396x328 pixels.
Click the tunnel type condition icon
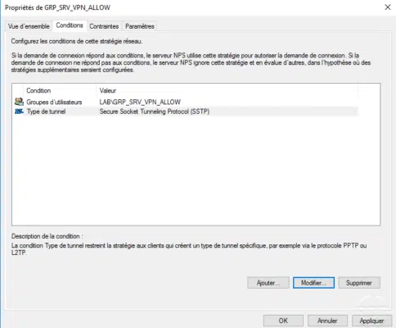(19, 112)
